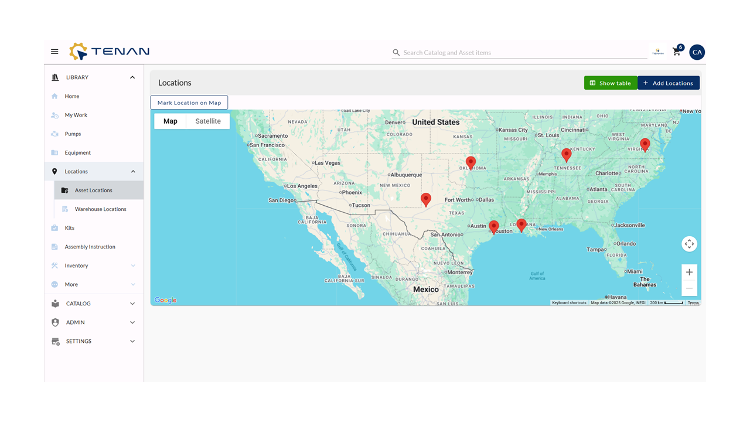
Task: Click the CA user avatar
Action: (x=697, y=52)
